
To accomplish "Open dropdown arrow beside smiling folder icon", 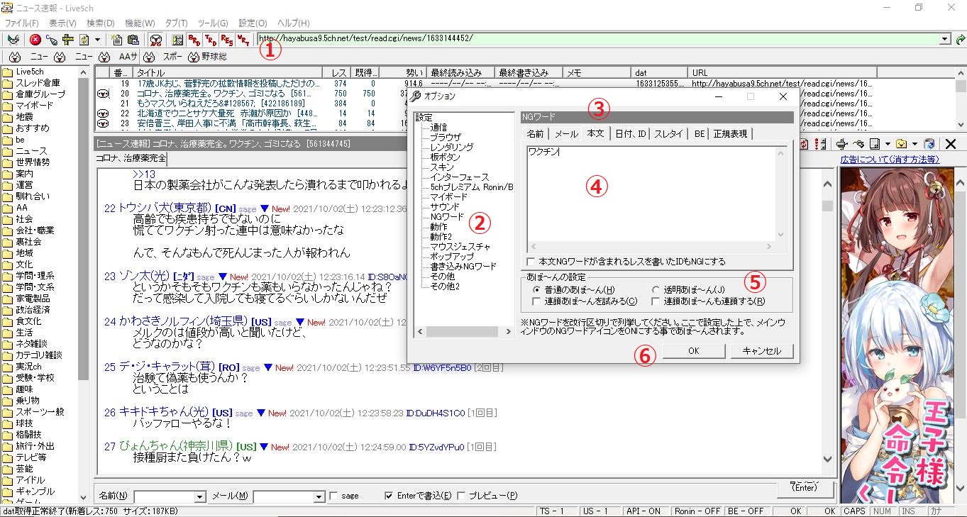I will (914, 143).
